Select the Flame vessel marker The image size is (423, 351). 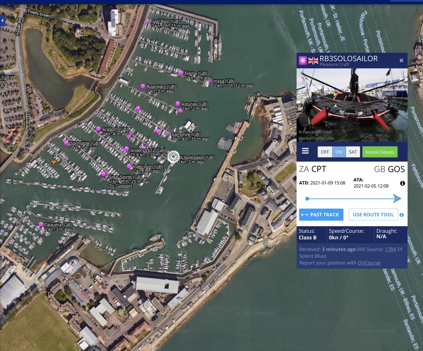point(181,73)
